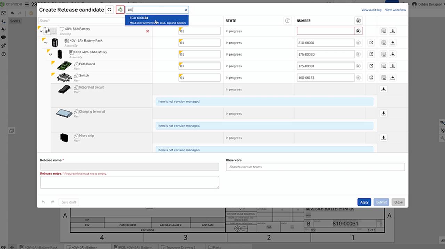The height and width of the screenshot is (249, 445).
Task: Click inside the Release notes field
Action: click(129, 182)
